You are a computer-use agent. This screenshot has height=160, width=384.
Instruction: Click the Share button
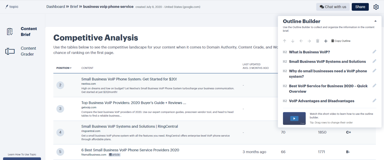click(x=360, y=7)
